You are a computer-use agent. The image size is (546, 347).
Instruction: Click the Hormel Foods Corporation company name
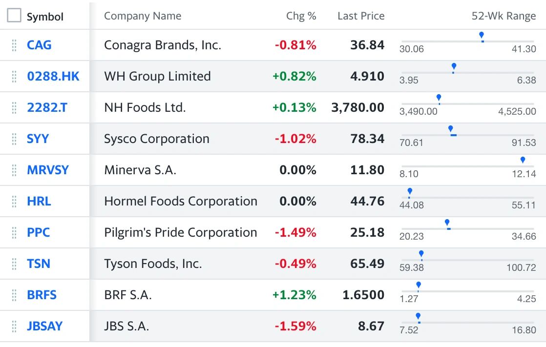(181, 202)
